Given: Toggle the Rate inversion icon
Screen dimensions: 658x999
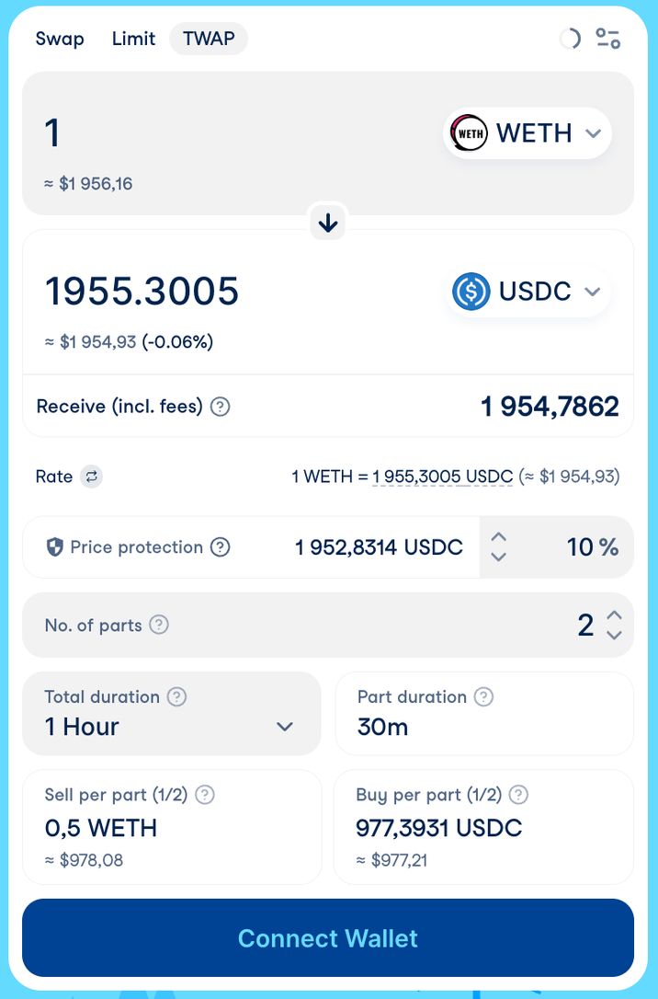Looking at the screenshot, I should 91,477.
